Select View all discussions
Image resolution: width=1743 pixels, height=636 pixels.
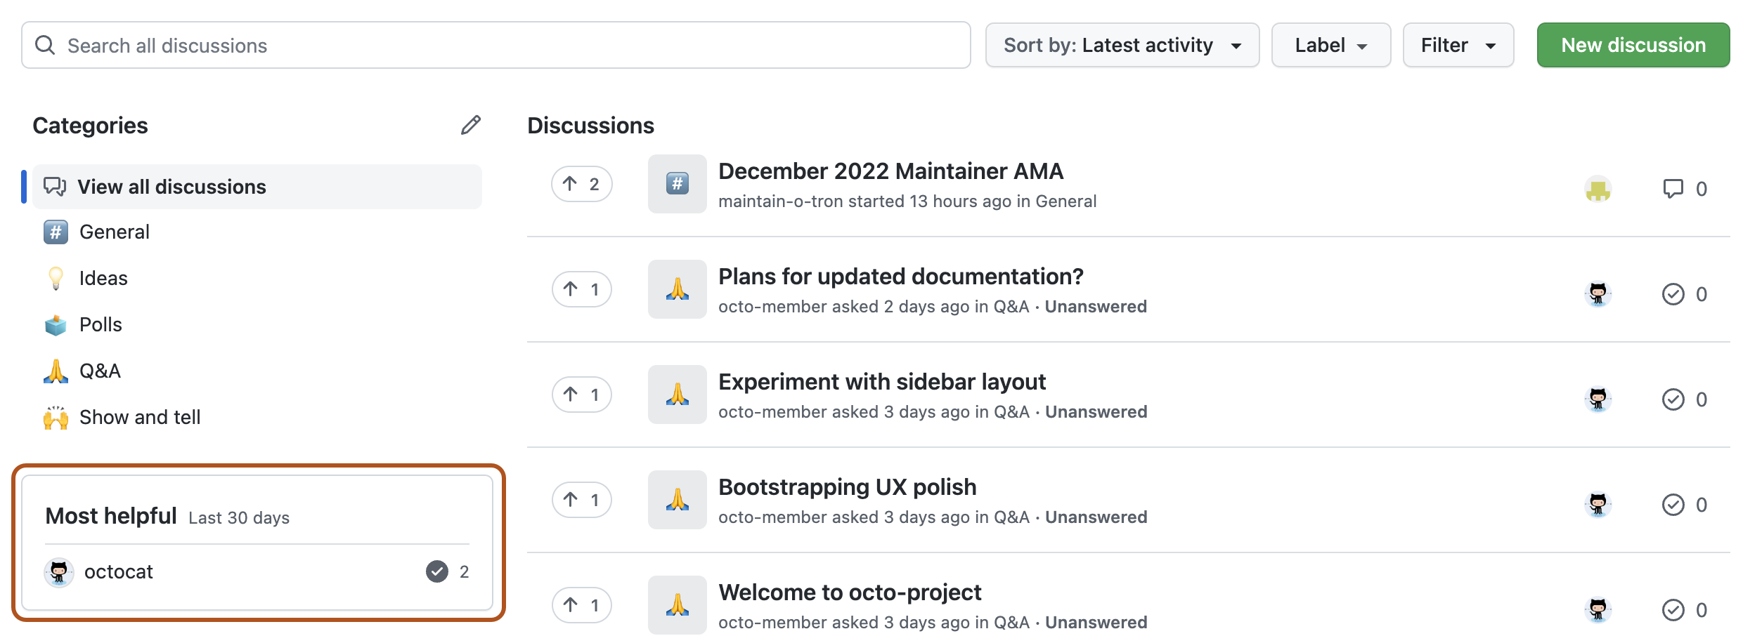172,187
